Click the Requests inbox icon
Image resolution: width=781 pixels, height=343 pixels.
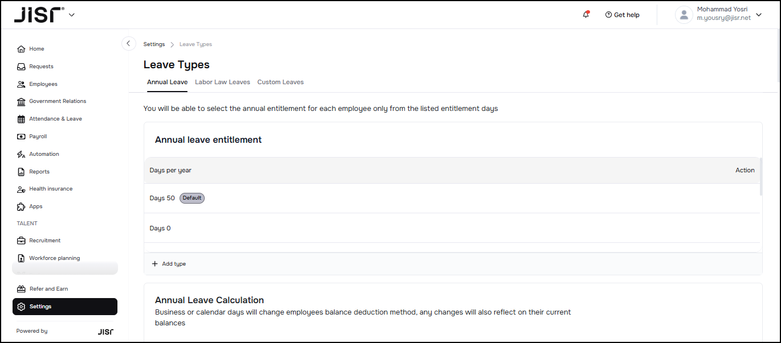pyautogui.click(x=21, y=67)
